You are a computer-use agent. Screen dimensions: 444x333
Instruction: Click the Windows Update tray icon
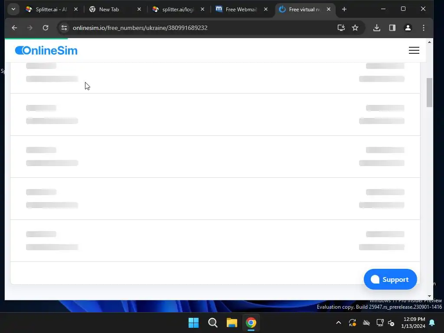(x=352, y=323)
